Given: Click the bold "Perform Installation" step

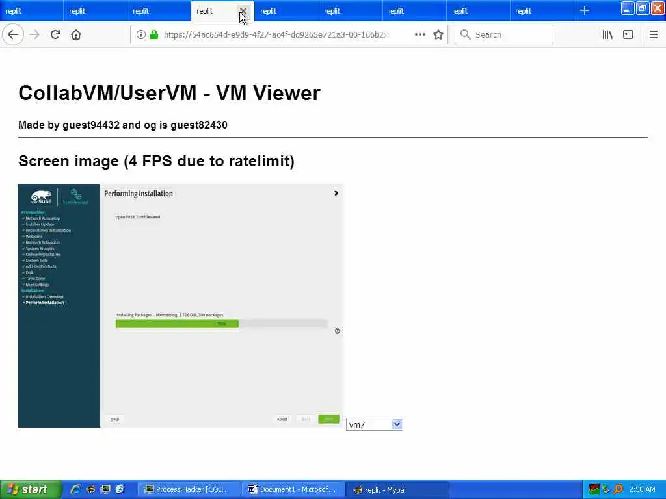Looking at the screenshot, I should (45, 303).
